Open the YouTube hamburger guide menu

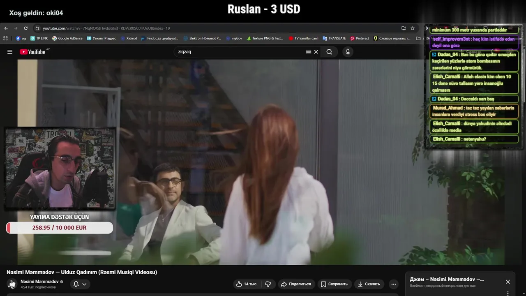(x=10, y=52)
